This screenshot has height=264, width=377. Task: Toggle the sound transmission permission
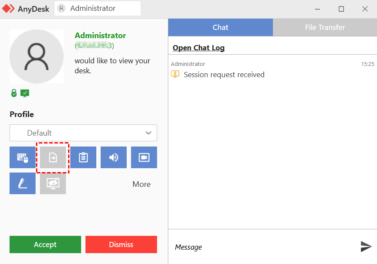pos(114,157)
